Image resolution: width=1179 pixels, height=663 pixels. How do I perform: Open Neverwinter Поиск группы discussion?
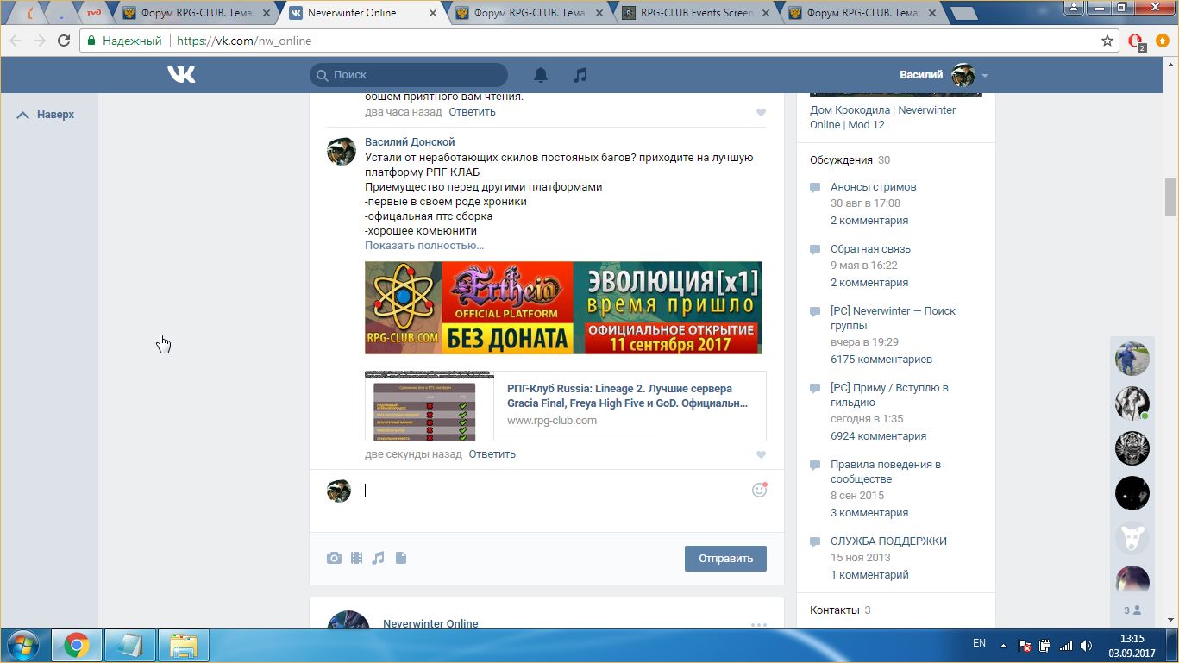click(893, 318)
